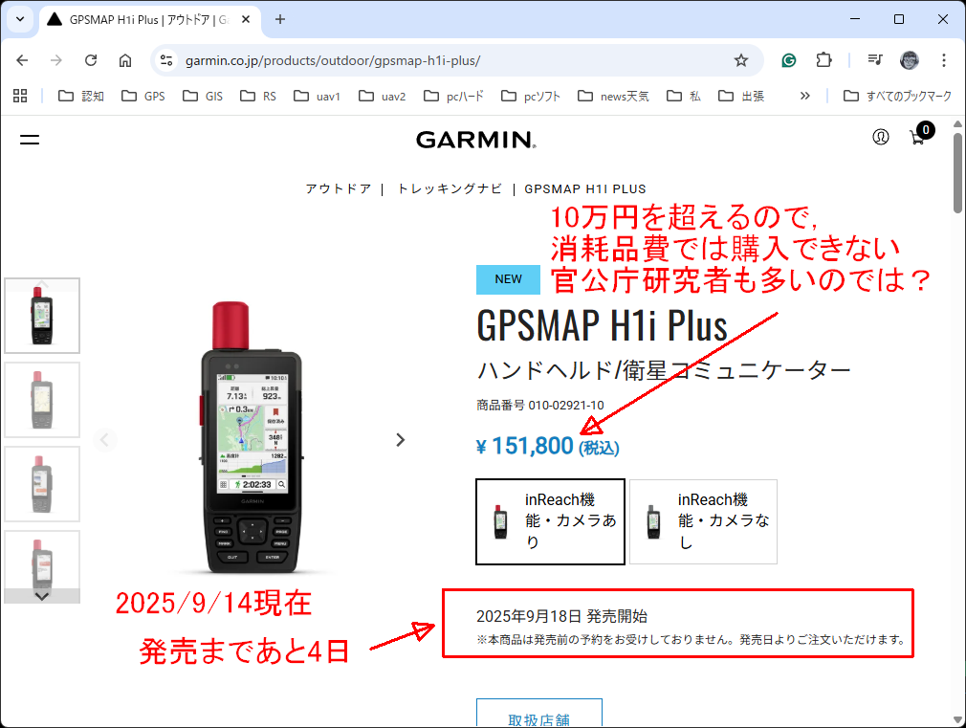This screenshot has height=728, width=966.
Task: Select the inReach機能・カメラあり variant
Action: (x=550, y=521)
